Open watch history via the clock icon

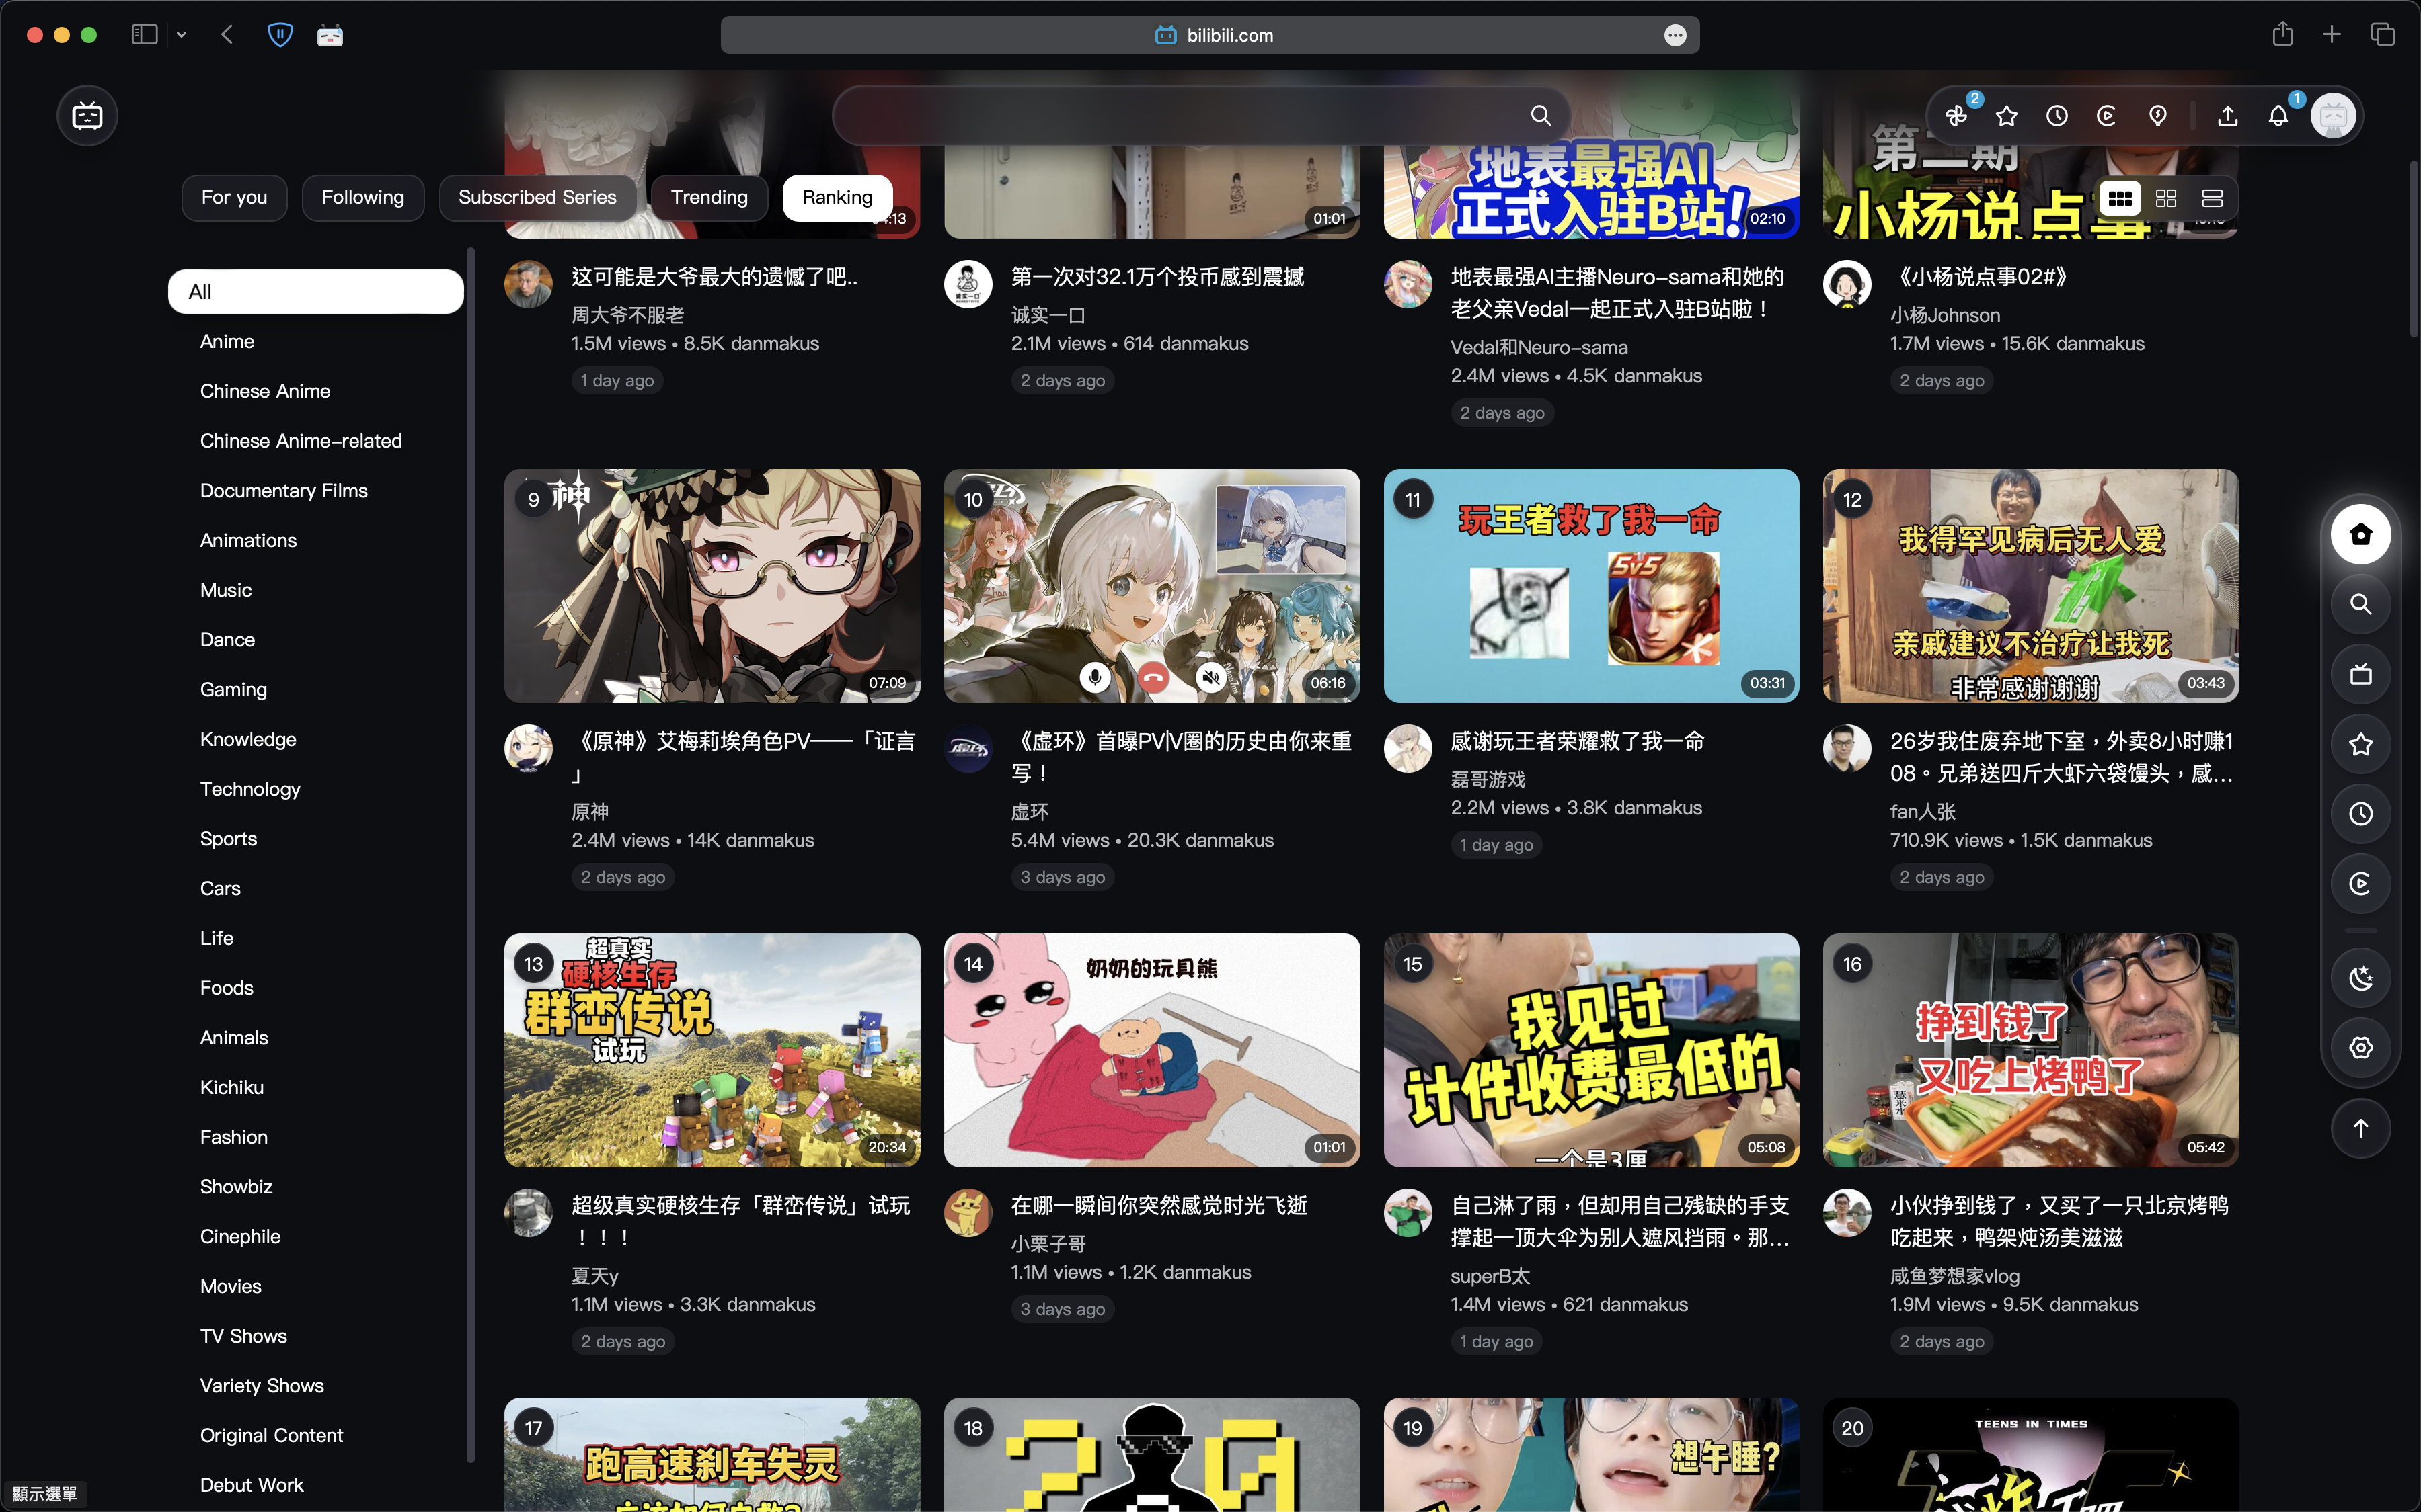pos(2057,115)
